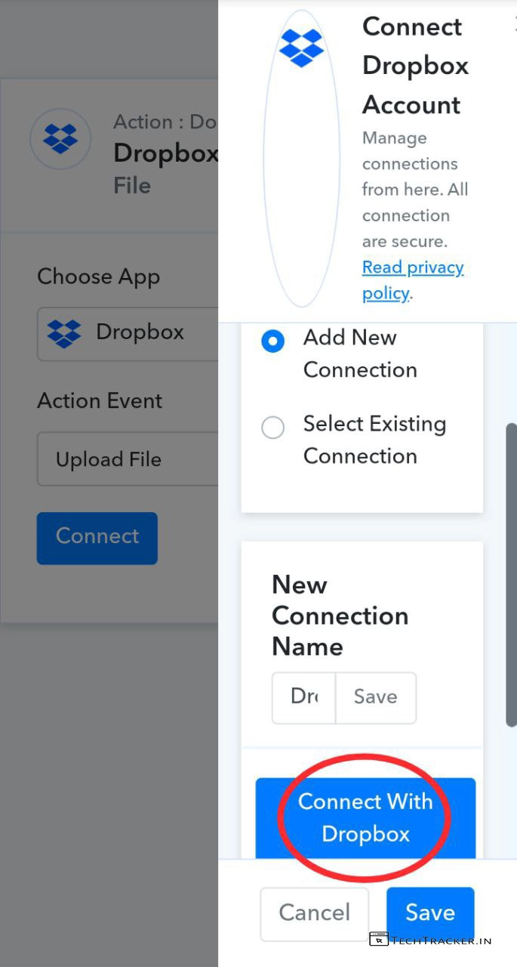Click the Cancel button
The image size is (517, 967).
pyautogui.click(x=315, y=913)
